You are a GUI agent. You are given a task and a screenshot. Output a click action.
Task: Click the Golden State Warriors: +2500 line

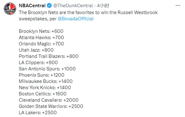pyautogui.click(x=51, y=106)
